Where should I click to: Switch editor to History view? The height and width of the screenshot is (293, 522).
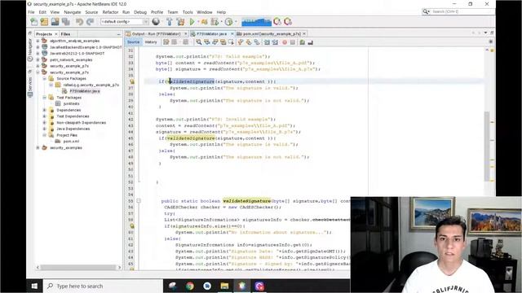pyautogui.click(x=151, y=42)
